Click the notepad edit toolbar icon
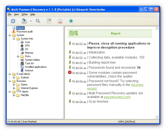 tap(49, 21)
